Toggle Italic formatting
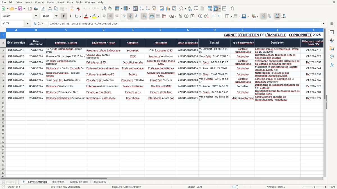The height and width of the screenshot is (189, 337). tap(70, 16)
